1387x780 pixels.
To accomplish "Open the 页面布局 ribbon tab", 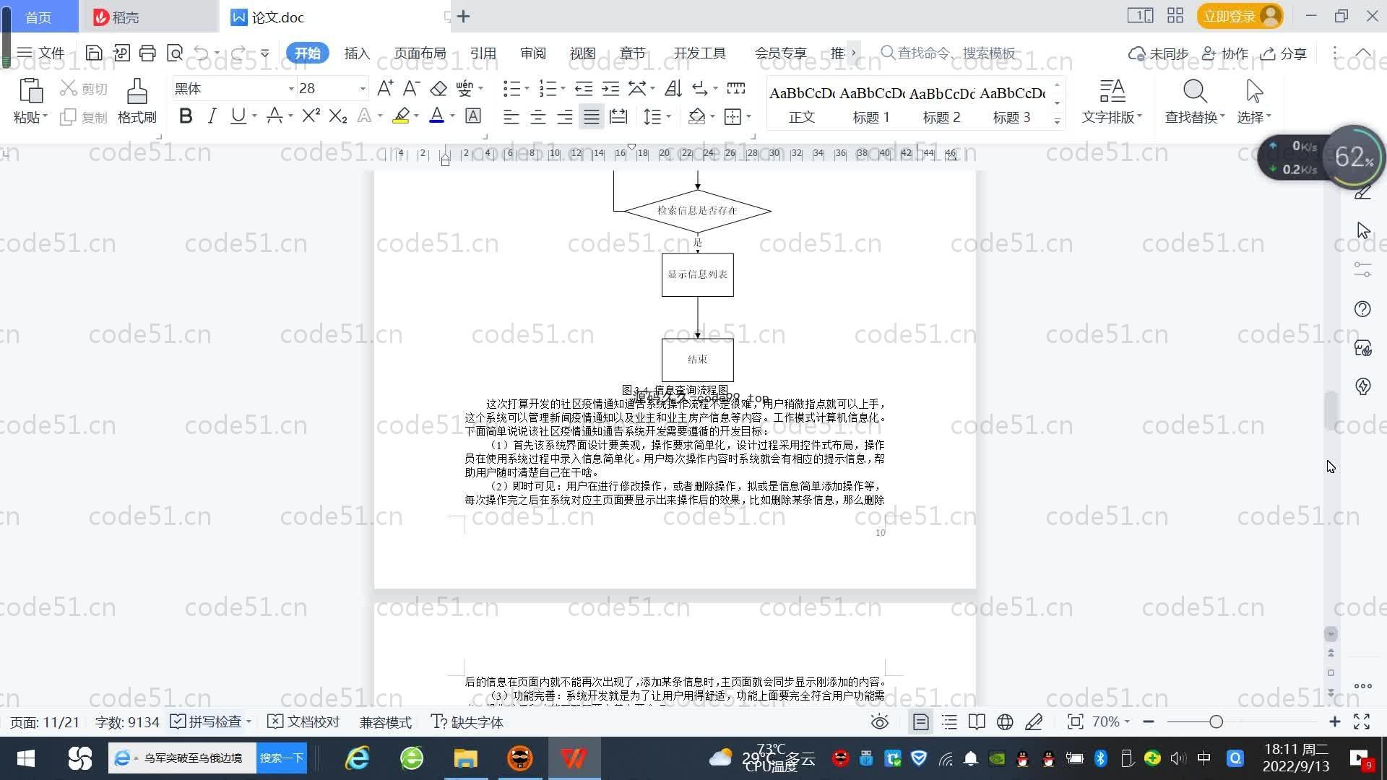I will coord(420,53).
